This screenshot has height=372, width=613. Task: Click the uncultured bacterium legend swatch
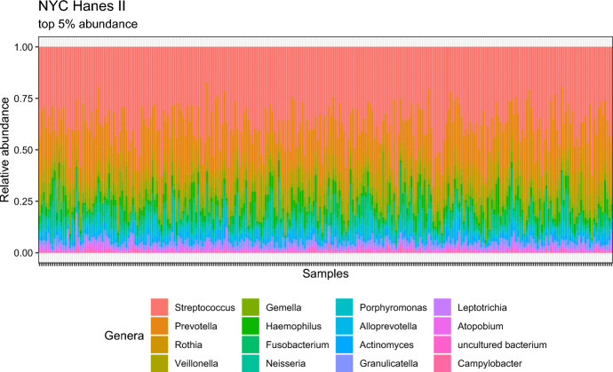442,344
